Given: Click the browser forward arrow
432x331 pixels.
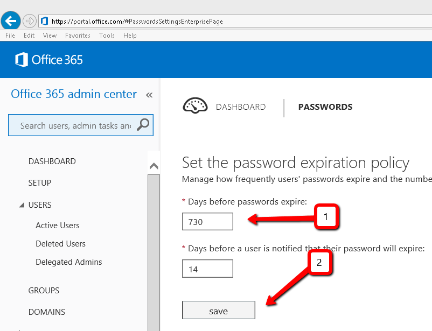Looking at the screenshot, I should point(30,21).
